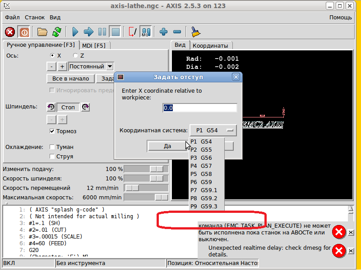Choose P7 G59.1 from the list
361x270 pixels.
coord(207,190)
